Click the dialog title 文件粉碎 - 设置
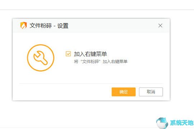Viewport: 194px width, 129px height. (49, 26)
